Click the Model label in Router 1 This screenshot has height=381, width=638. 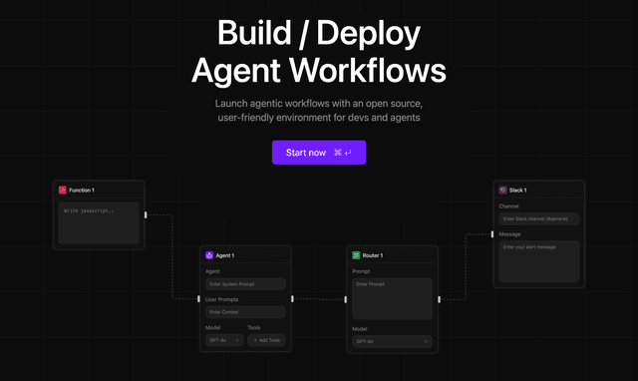pyautogui.click(x=360, y=329)
